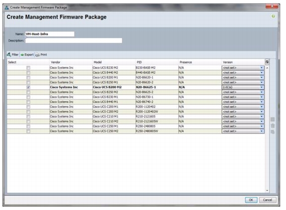
Task: Open version dropdown for N20-B6740-2
Action: 243,102
